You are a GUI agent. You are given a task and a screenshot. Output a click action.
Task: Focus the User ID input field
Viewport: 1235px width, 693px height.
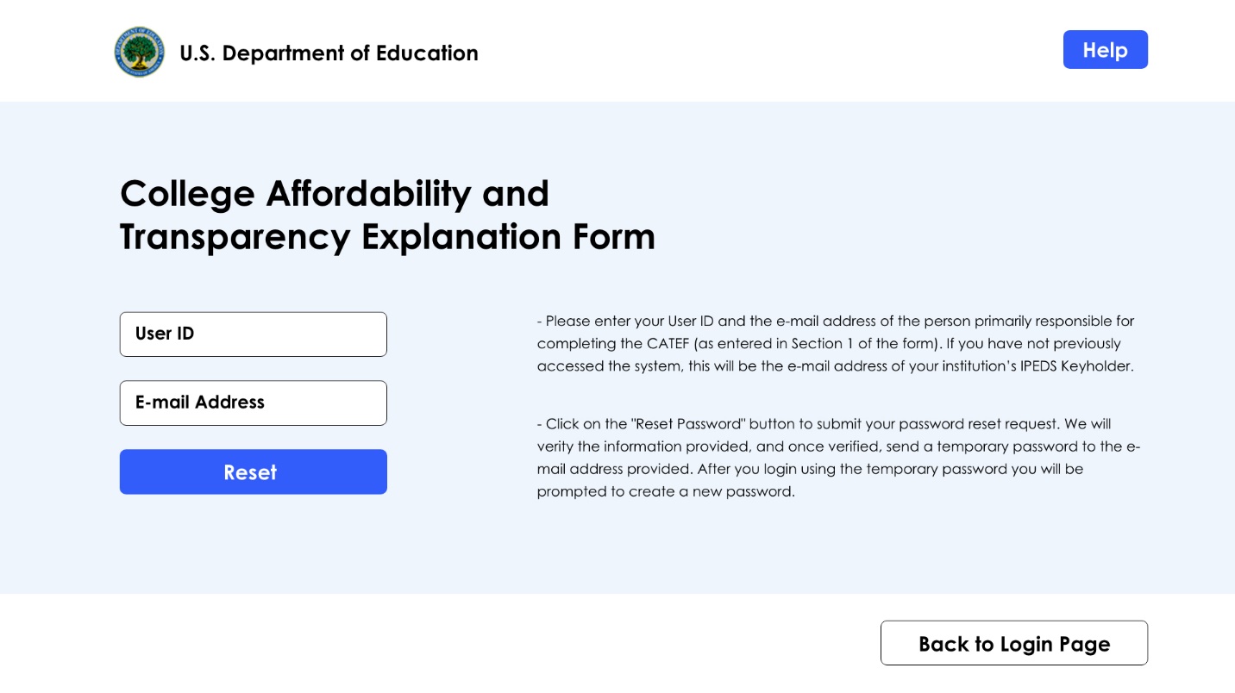point(254,334)
